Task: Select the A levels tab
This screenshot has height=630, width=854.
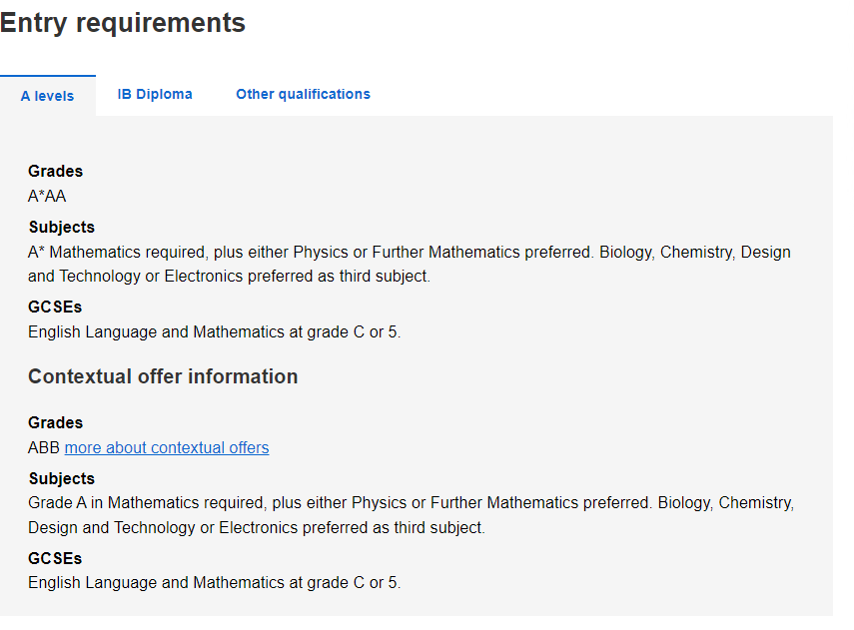Action: coord(47,96)
